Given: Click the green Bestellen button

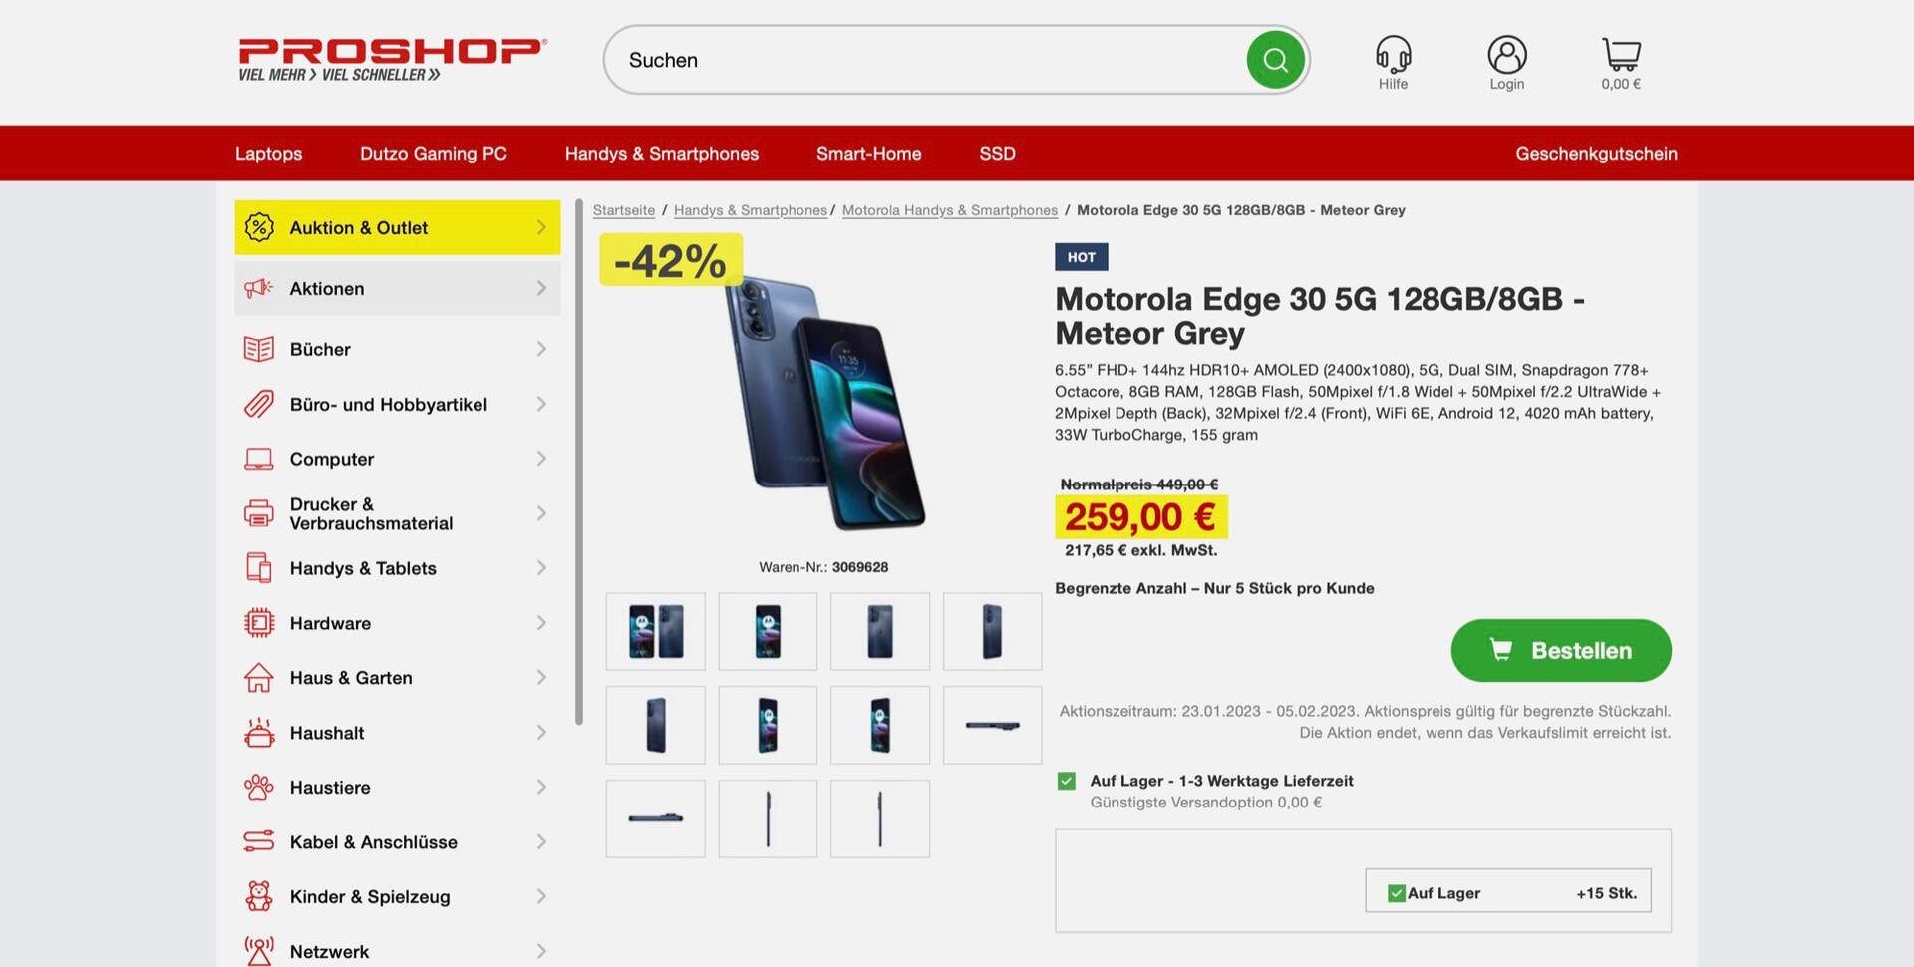Looking at the screenshot, I should 1560,650.
